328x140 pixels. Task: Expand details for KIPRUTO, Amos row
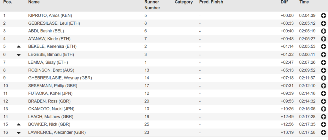[x=324, y=16]
